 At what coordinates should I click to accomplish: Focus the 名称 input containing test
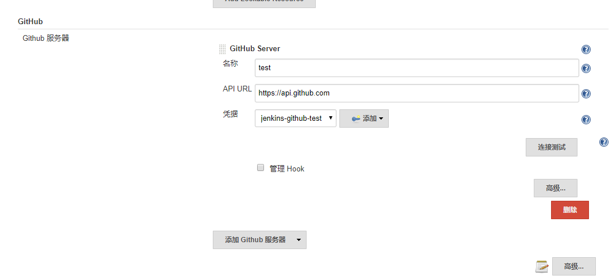pyautogui.click(x=417, y=68)
